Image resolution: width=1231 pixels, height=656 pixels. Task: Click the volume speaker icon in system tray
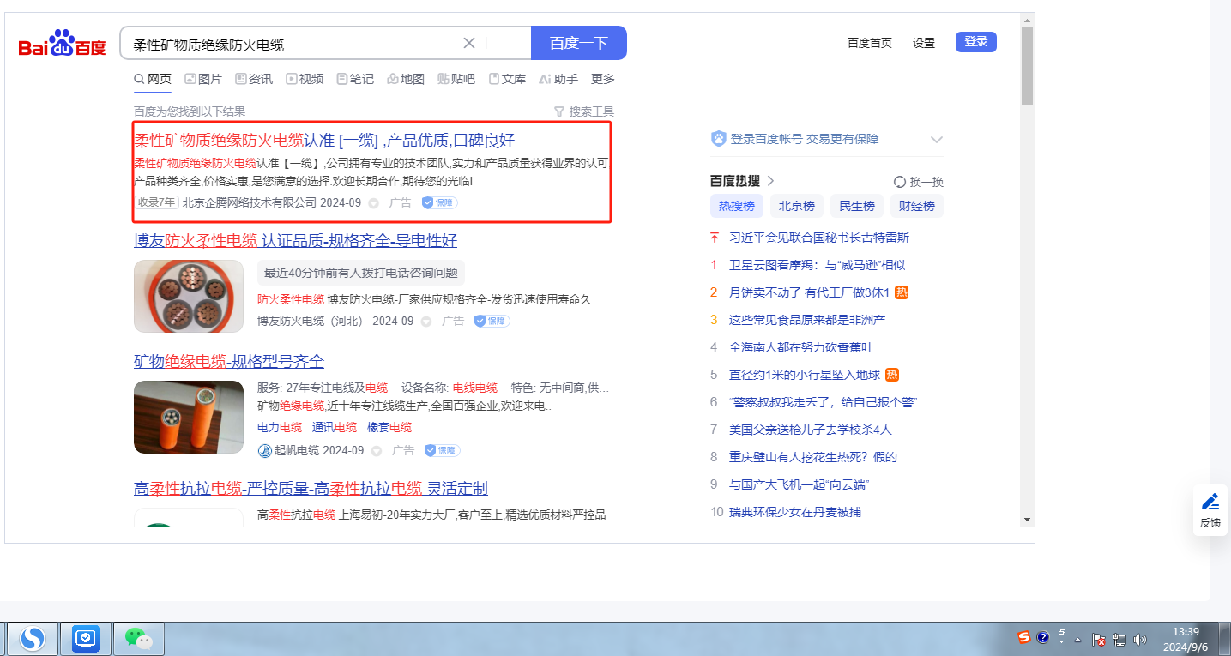(x=1139, y=639)
